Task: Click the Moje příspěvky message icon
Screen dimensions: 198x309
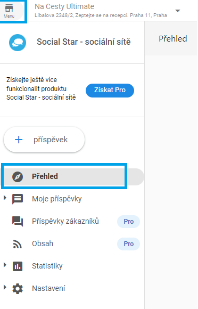Action: [18, 199]
